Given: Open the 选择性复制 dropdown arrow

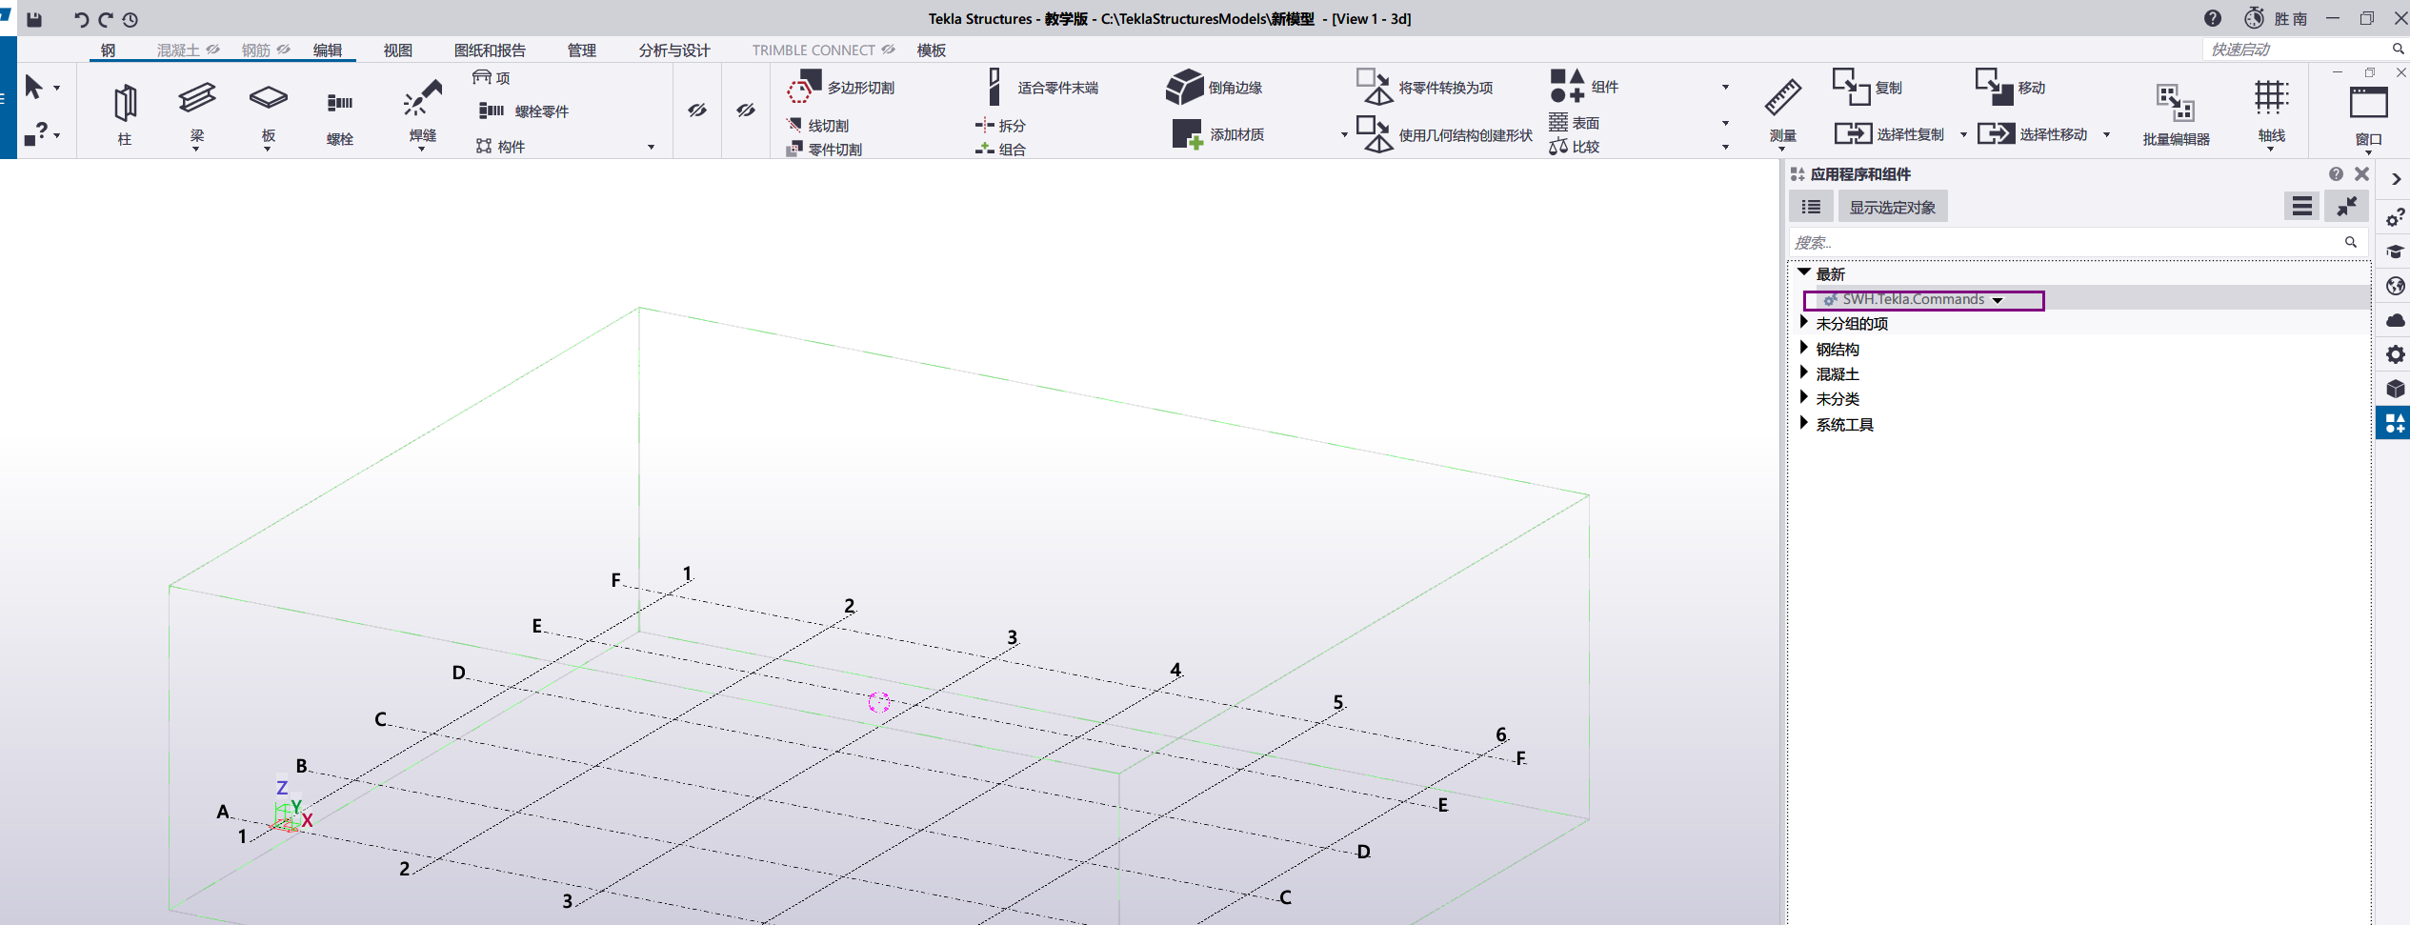Looking at the screenshot, I should click(x=1963, y=135).
